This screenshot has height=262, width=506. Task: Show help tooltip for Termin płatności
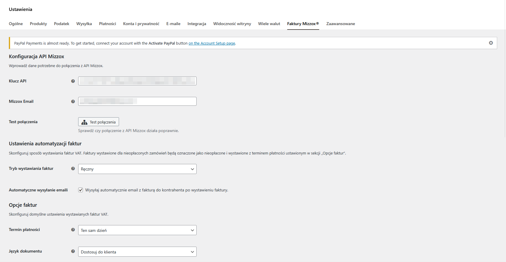tap(73, 230)
